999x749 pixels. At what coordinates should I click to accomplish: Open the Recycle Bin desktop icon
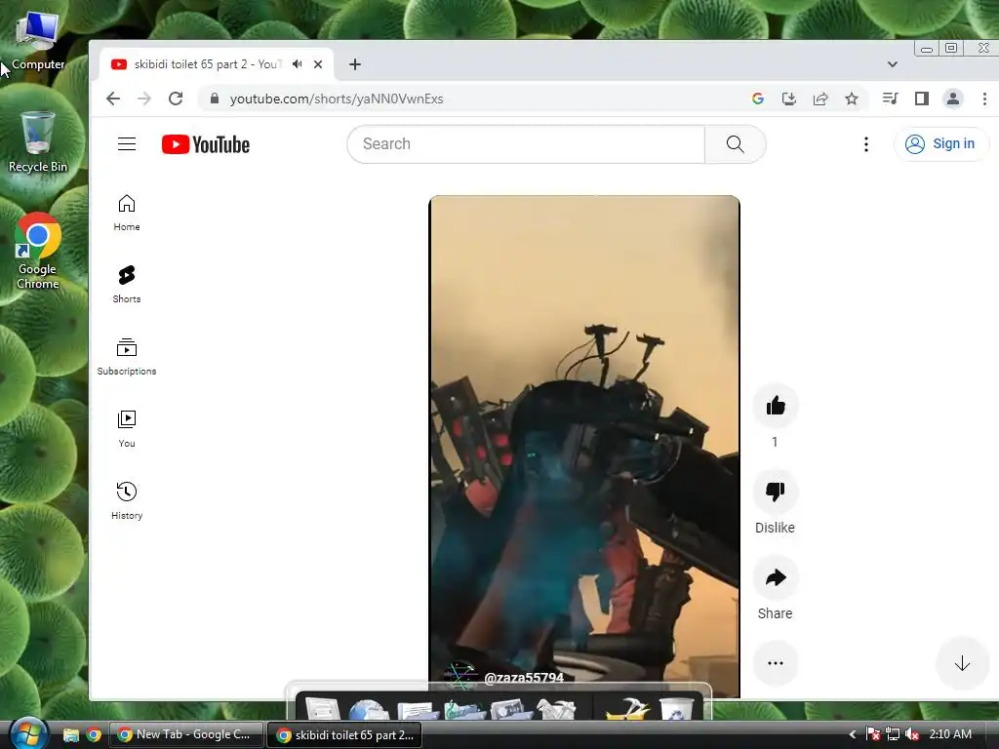pyautogui.click(x=38, y=141)
